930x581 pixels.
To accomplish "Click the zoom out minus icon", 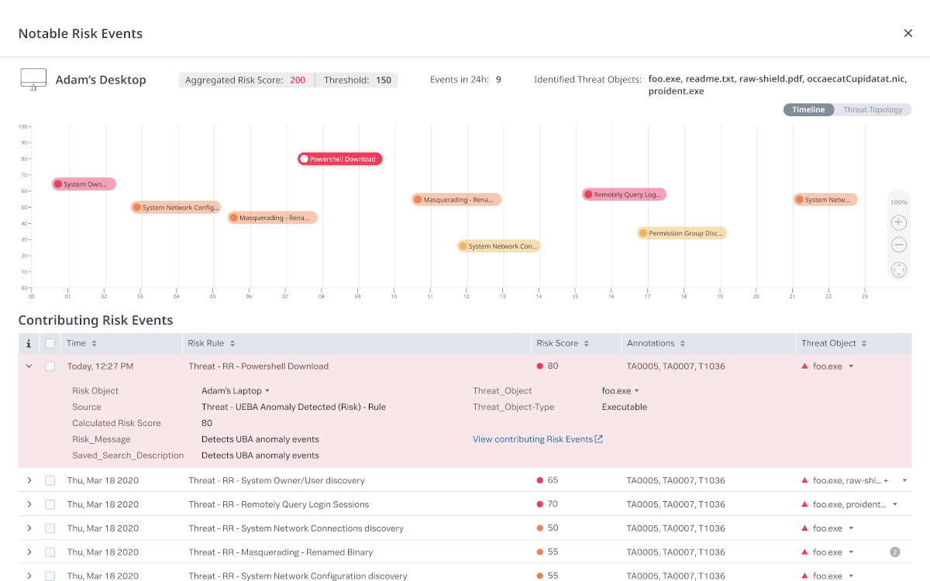I will coord(898,246).
